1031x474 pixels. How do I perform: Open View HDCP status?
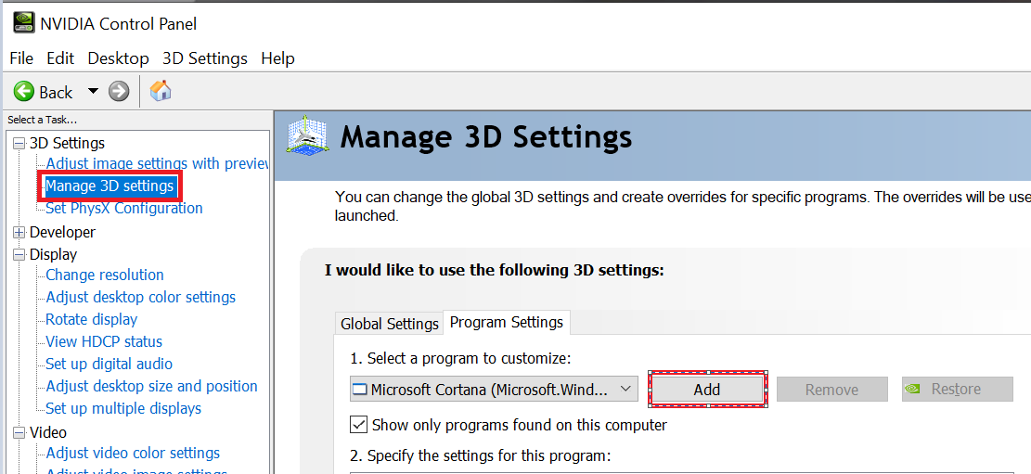click(x=104, y=342)
